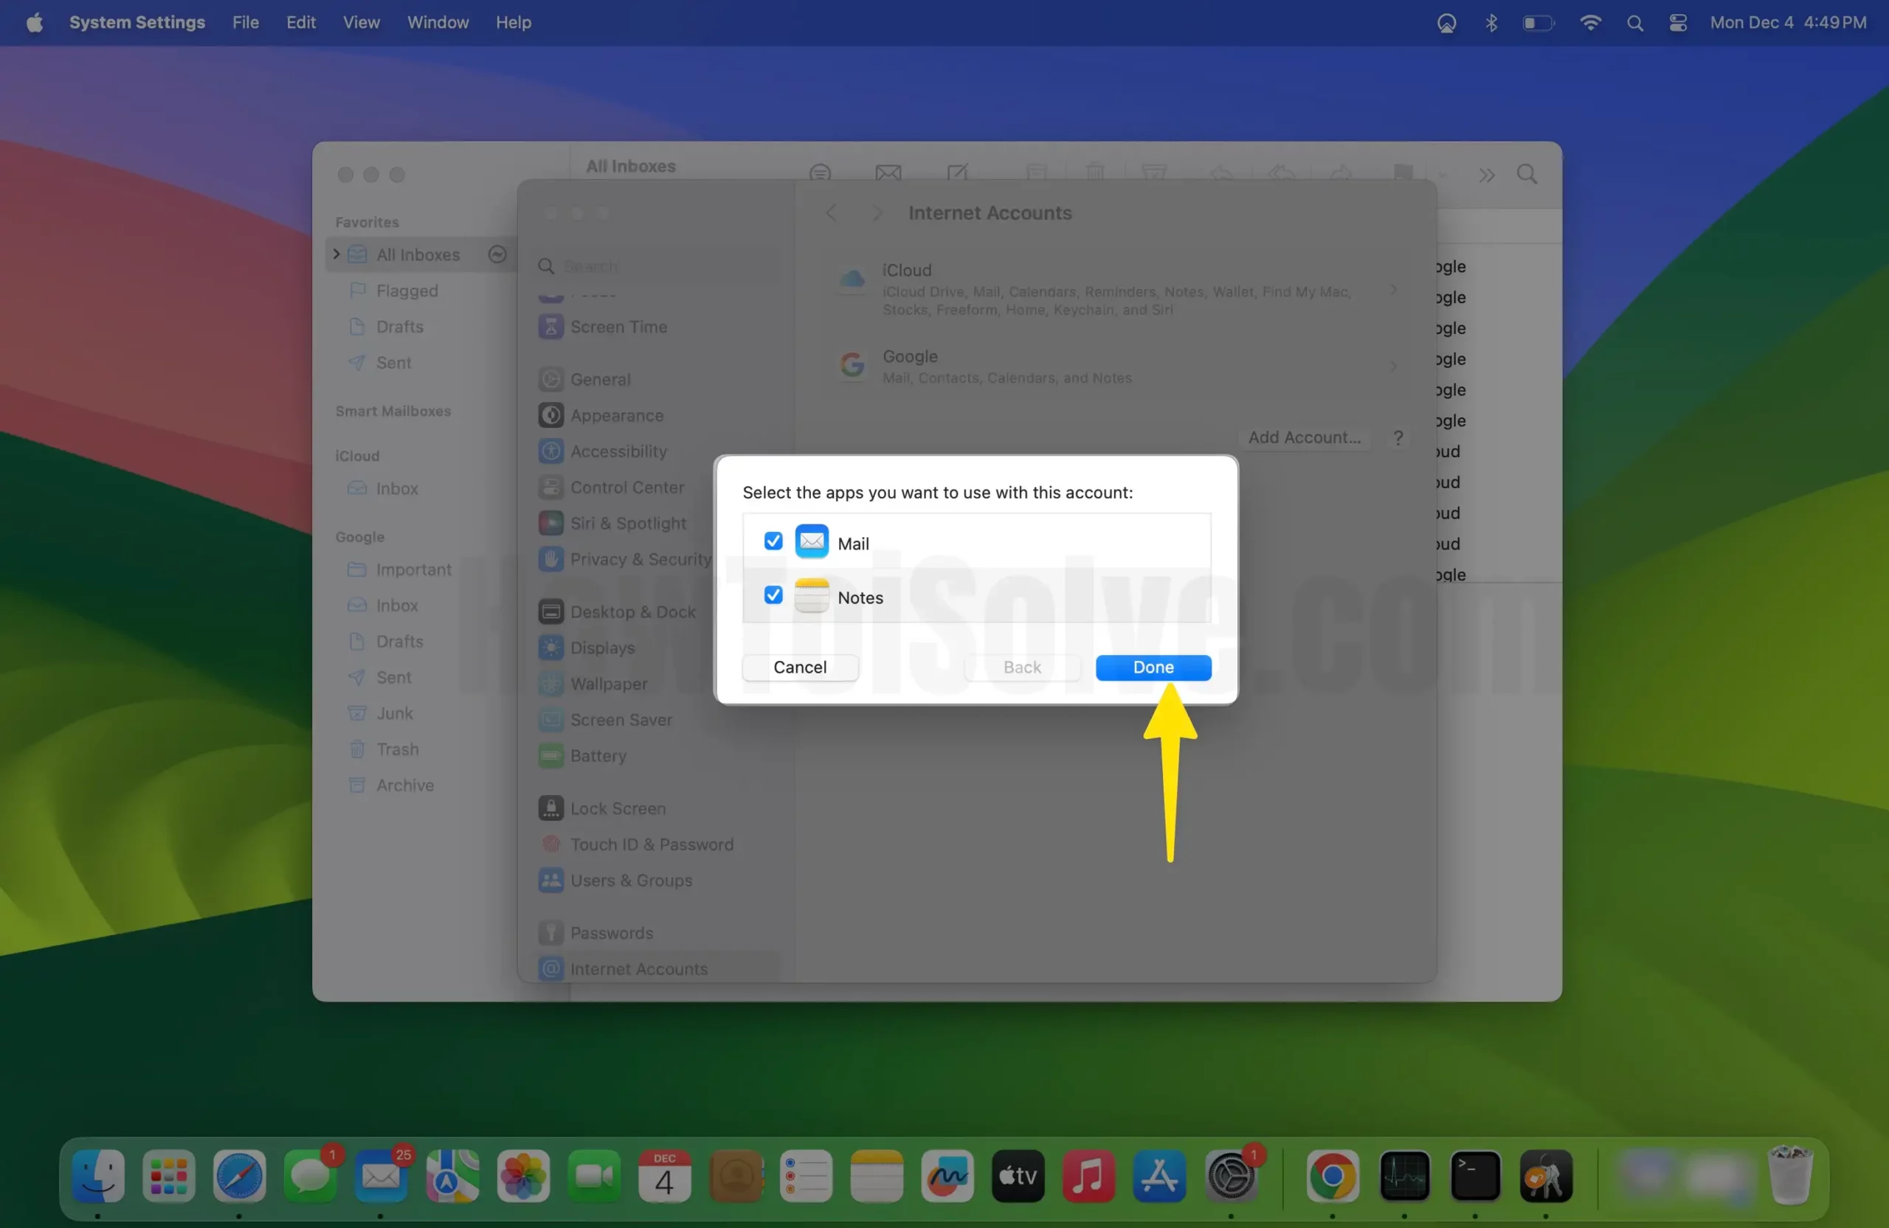Screen dimensions: 1889x1228
Task: Uncheck the Notes app checkbox
Action: pos(773,595)
